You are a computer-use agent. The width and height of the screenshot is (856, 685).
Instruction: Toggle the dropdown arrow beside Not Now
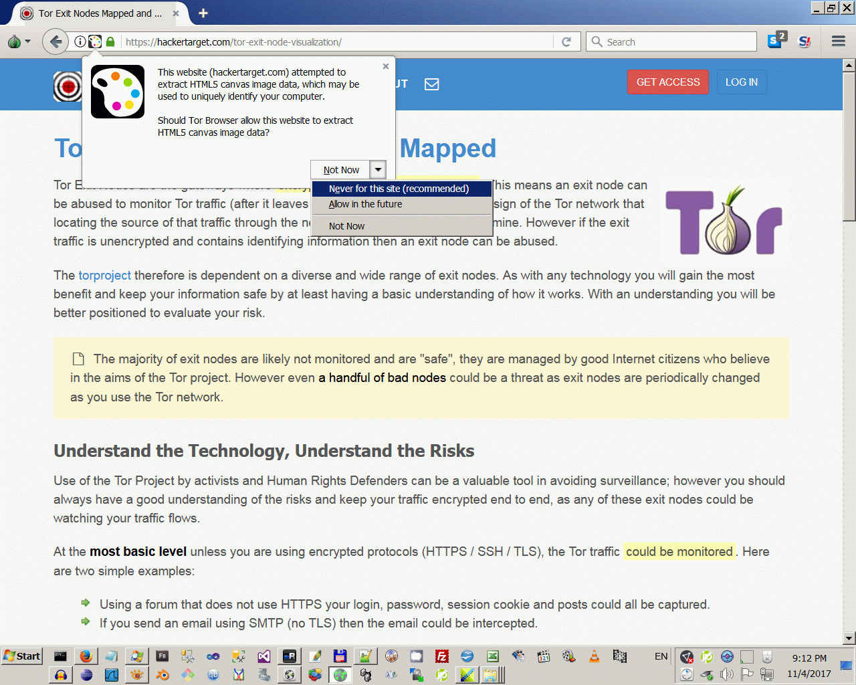click(x=378, y=170)
